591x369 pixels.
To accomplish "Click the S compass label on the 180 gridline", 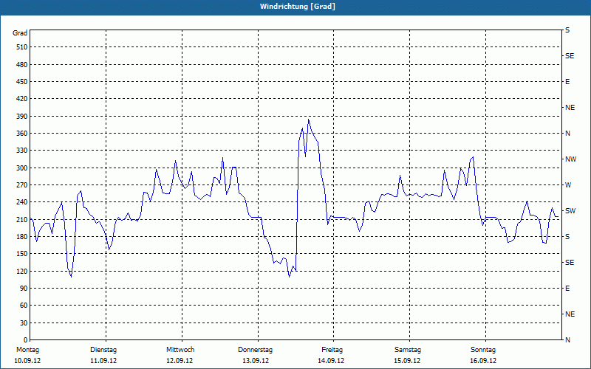I will tap(567, 237).
